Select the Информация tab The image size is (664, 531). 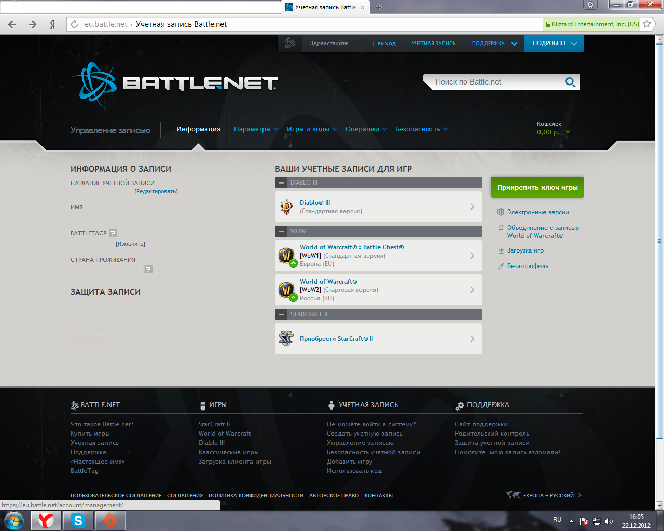pyautogui.click(x=198, y=129)
